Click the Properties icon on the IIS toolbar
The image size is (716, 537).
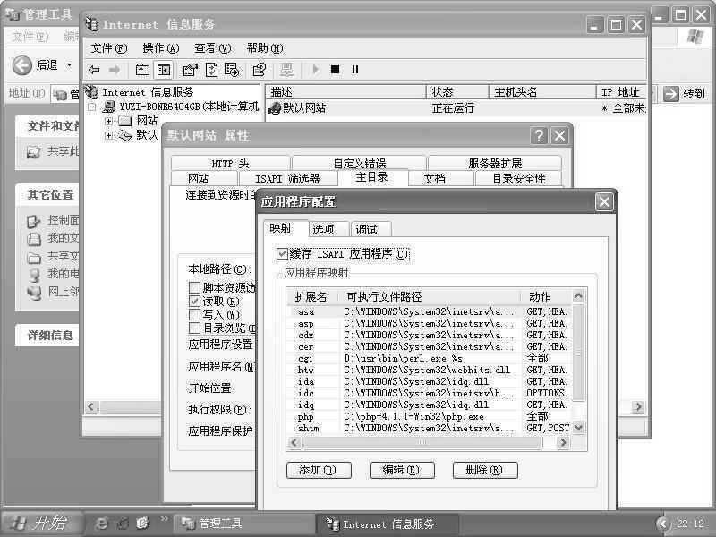tap(192, 69)
